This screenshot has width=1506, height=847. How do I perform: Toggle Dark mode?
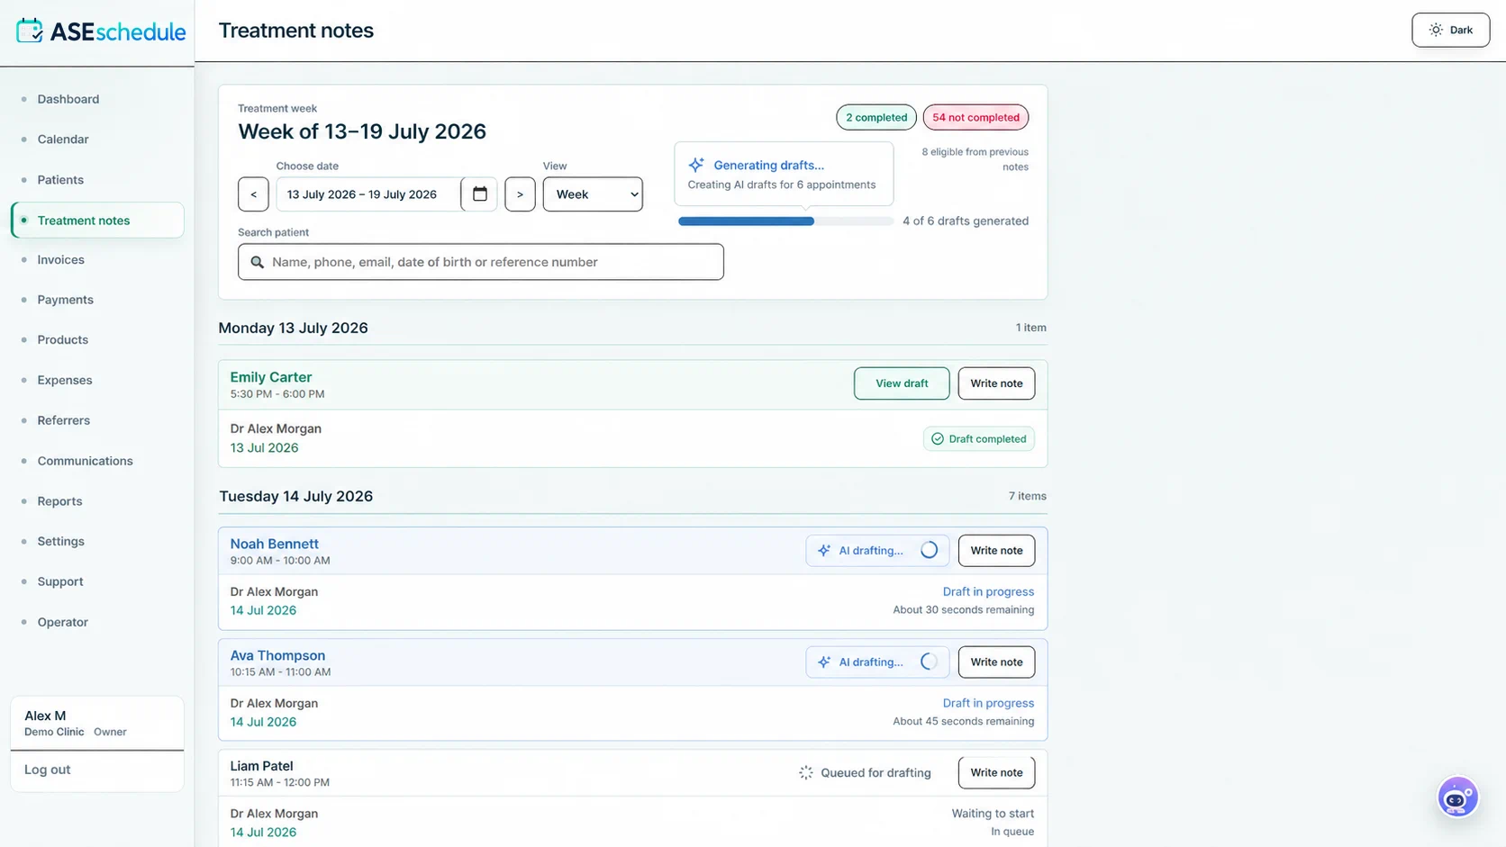tap(1450, 30)
